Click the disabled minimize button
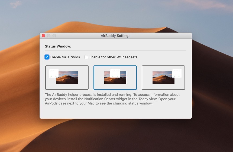The width and height of the screenshot is (233, 152). [x=49, y=36]
